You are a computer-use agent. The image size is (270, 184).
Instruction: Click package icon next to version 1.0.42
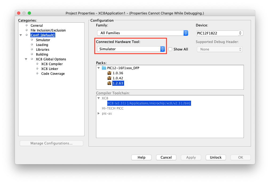point(109,78)
